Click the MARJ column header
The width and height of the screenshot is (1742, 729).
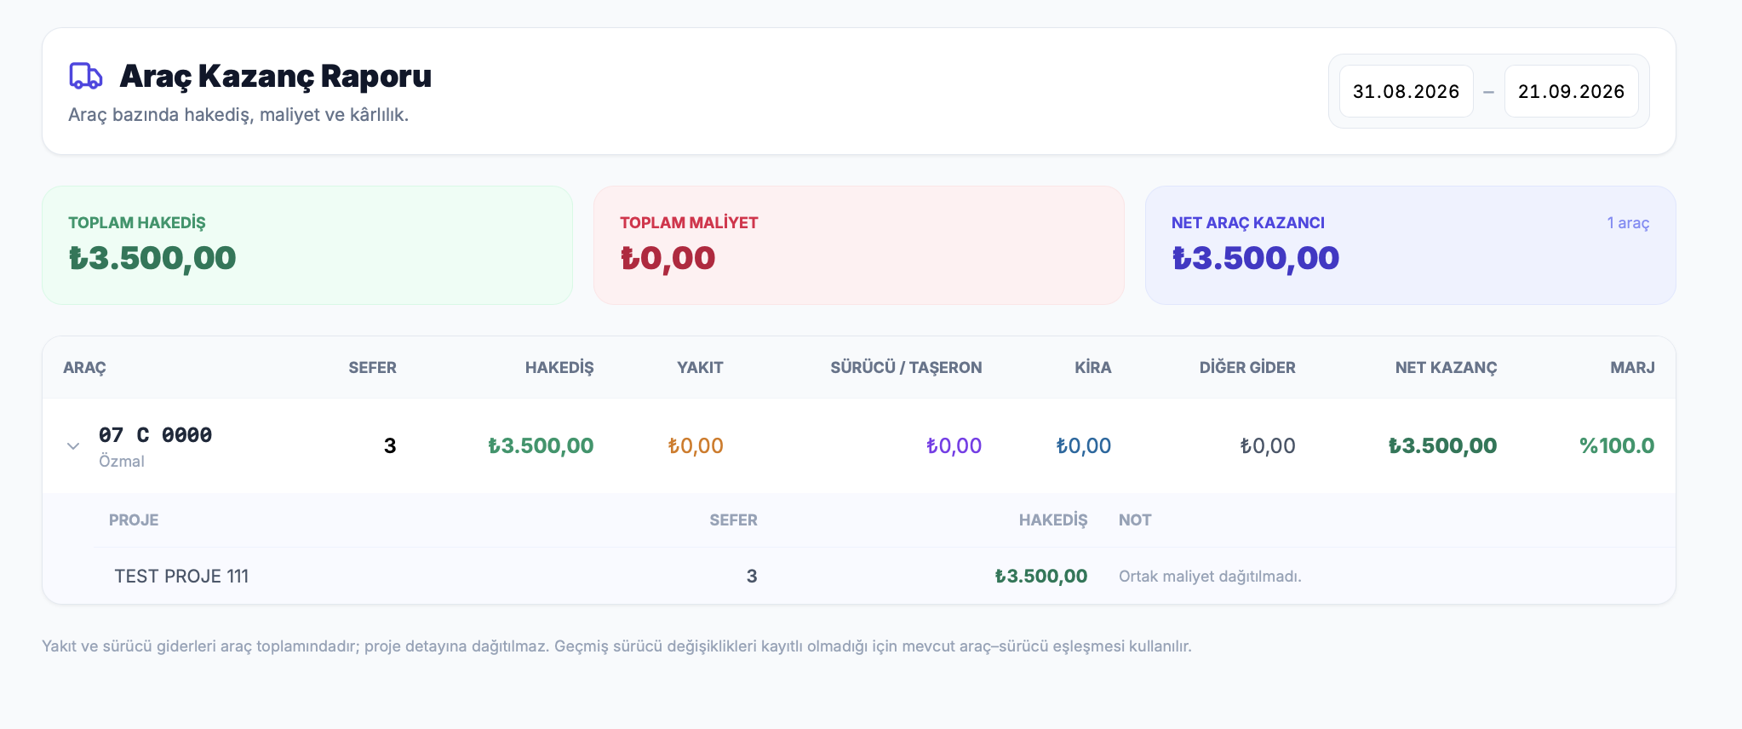click(x=1632, y=368)
